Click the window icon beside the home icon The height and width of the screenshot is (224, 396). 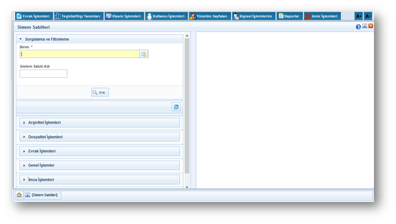pyautogui.click(x=27, y=195)
